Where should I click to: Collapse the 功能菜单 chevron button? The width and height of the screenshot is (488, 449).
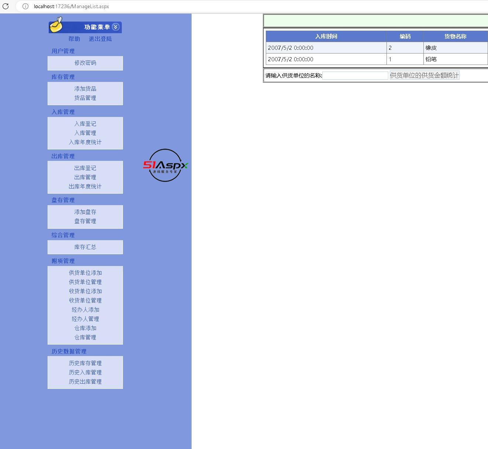(116, 27)
